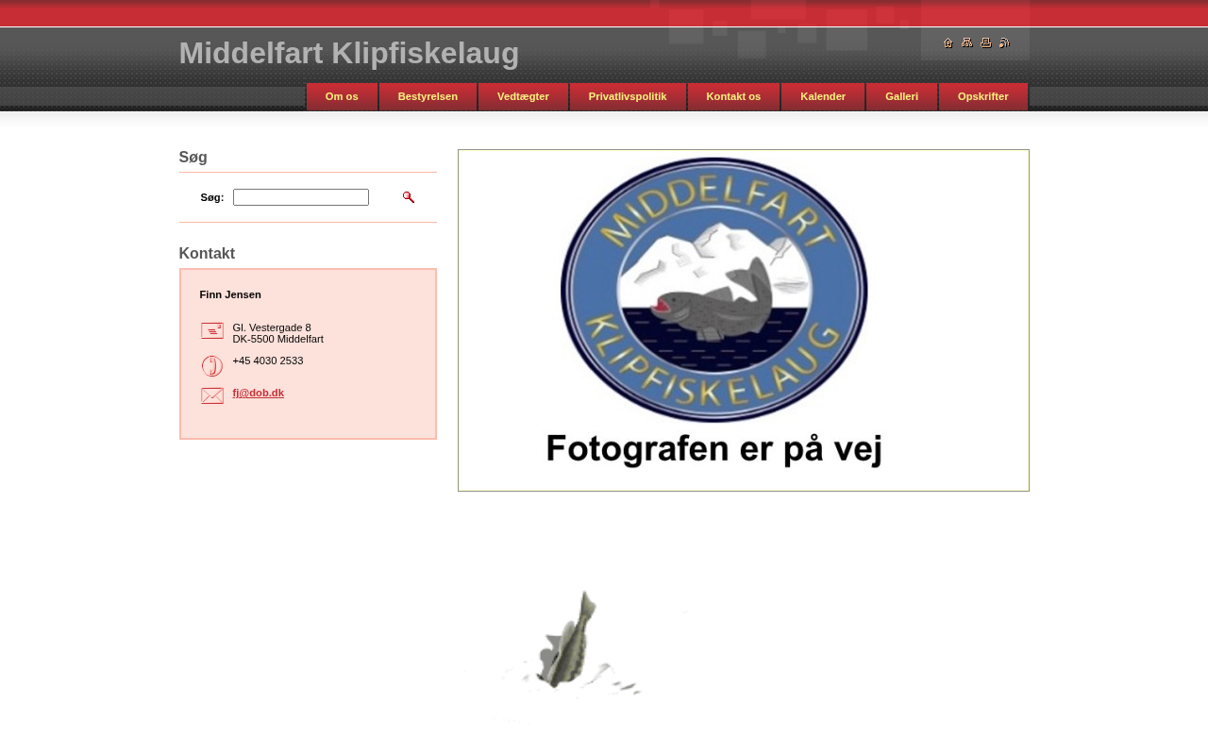Click the address line Gl. Vestergade 8
This screenshot has width=1208, height=755.
coord(272,327)
